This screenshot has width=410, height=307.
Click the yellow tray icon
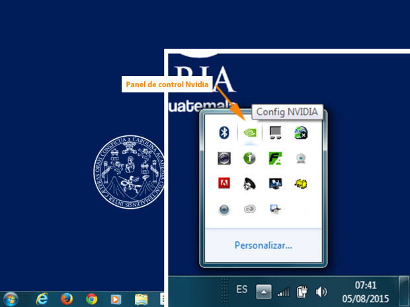[301, 183]
